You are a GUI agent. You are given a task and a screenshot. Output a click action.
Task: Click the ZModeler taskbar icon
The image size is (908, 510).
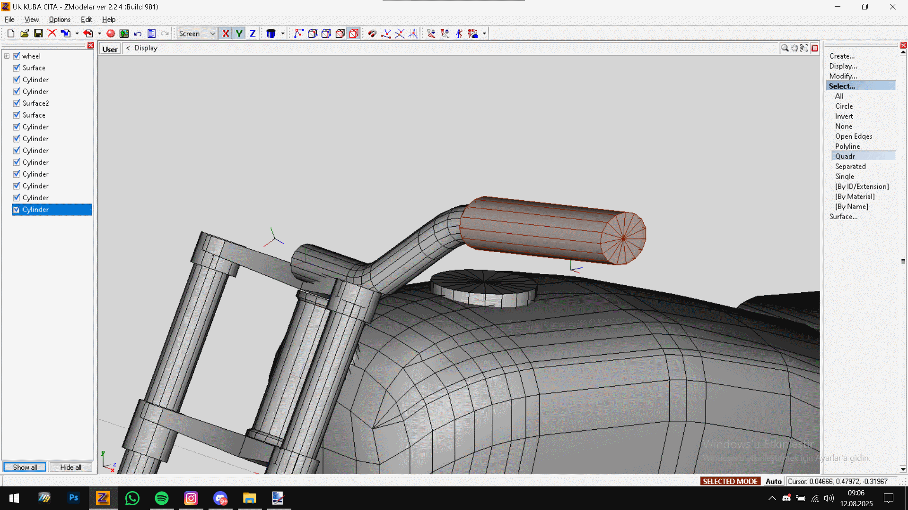tap(103, 498)
